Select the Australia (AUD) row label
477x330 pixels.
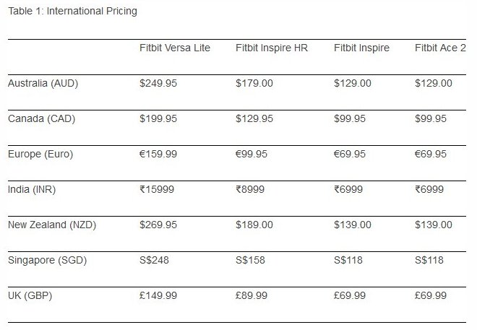pos(43,83)
